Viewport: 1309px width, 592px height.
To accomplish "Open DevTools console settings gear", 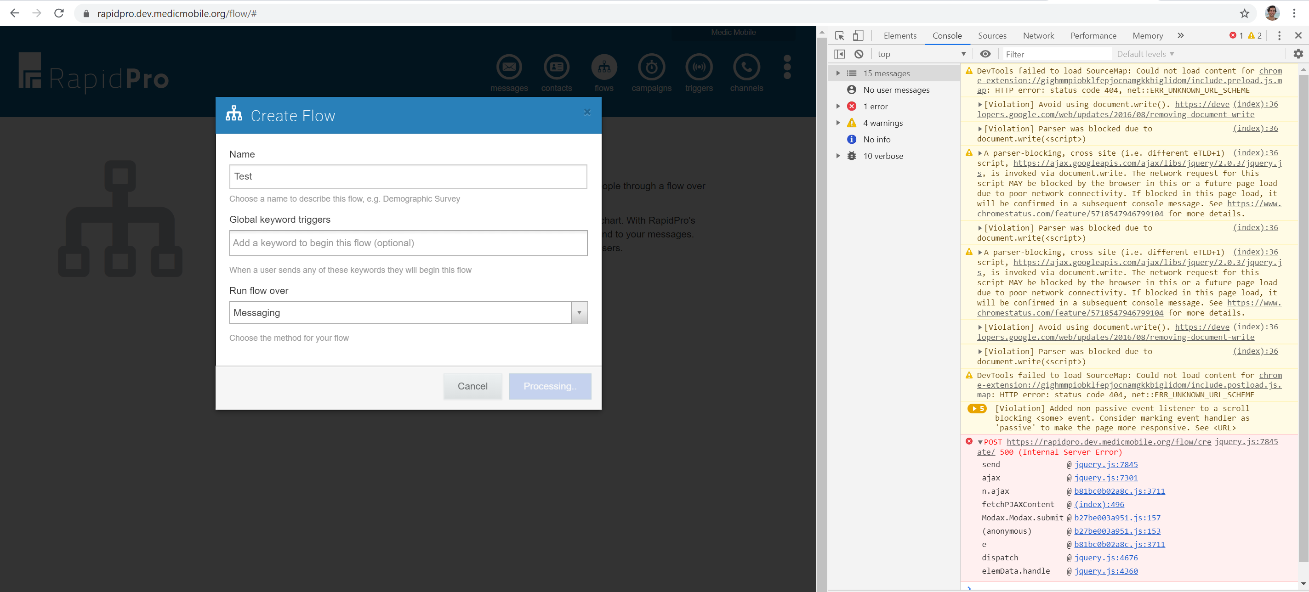I will pyautogui.click(x=1298, y=54).
